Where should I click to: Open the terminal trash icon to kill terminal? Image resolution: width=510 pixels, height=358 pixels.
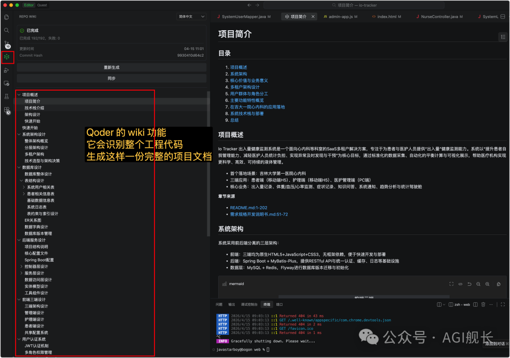point(483,304)
